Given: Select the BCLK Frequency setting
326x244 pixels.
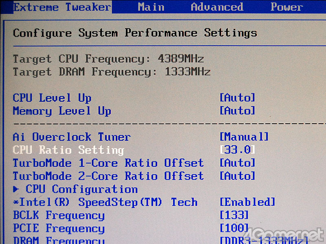Looking at the screenshot, I should click(59, 216).
